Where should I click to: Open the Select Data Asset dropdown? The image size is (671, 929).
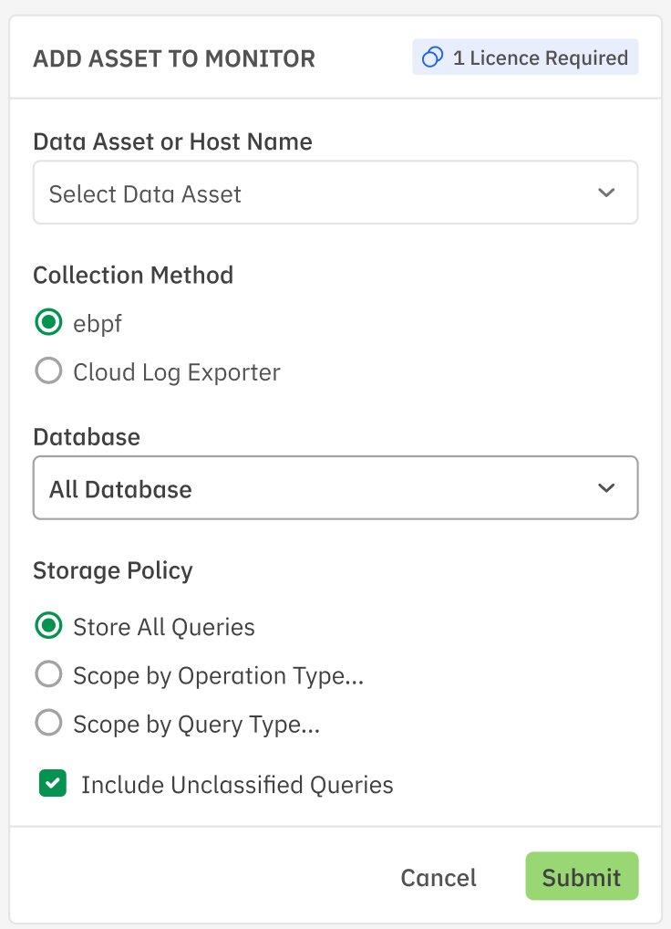coord(335,193)
